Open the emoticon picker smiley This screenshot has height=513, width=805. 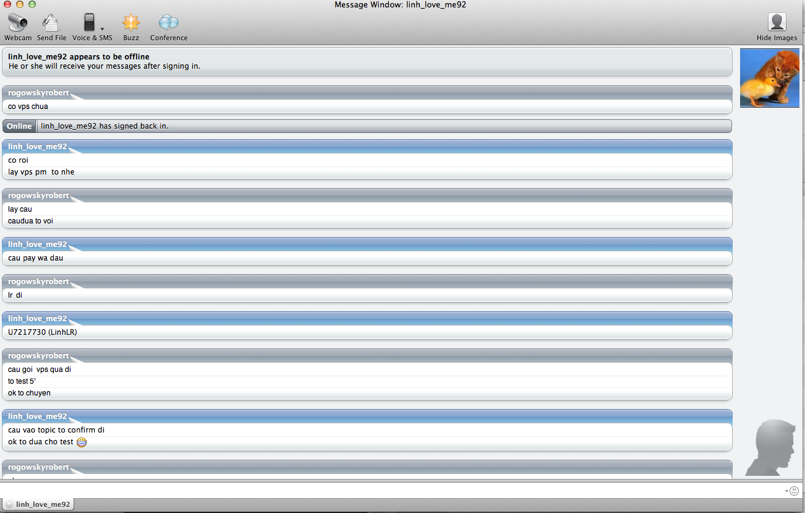coord(794,491)
